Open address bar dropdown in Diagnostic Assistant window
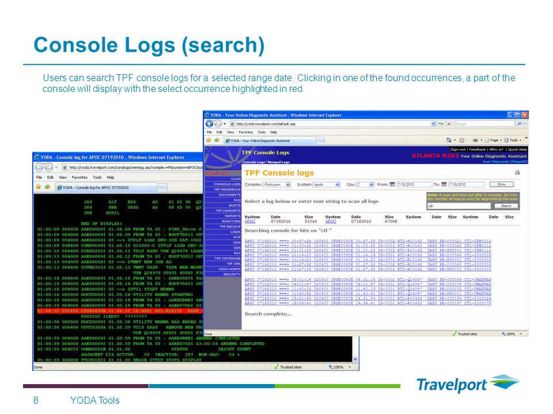 tap(433, 124)
